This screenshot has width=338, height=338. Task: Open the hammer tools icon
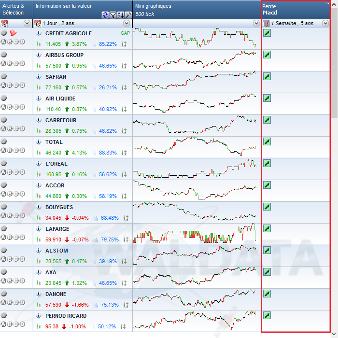point(128,15)
